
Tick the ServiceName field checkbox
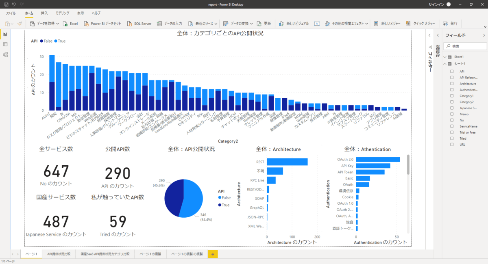point(452,126)
